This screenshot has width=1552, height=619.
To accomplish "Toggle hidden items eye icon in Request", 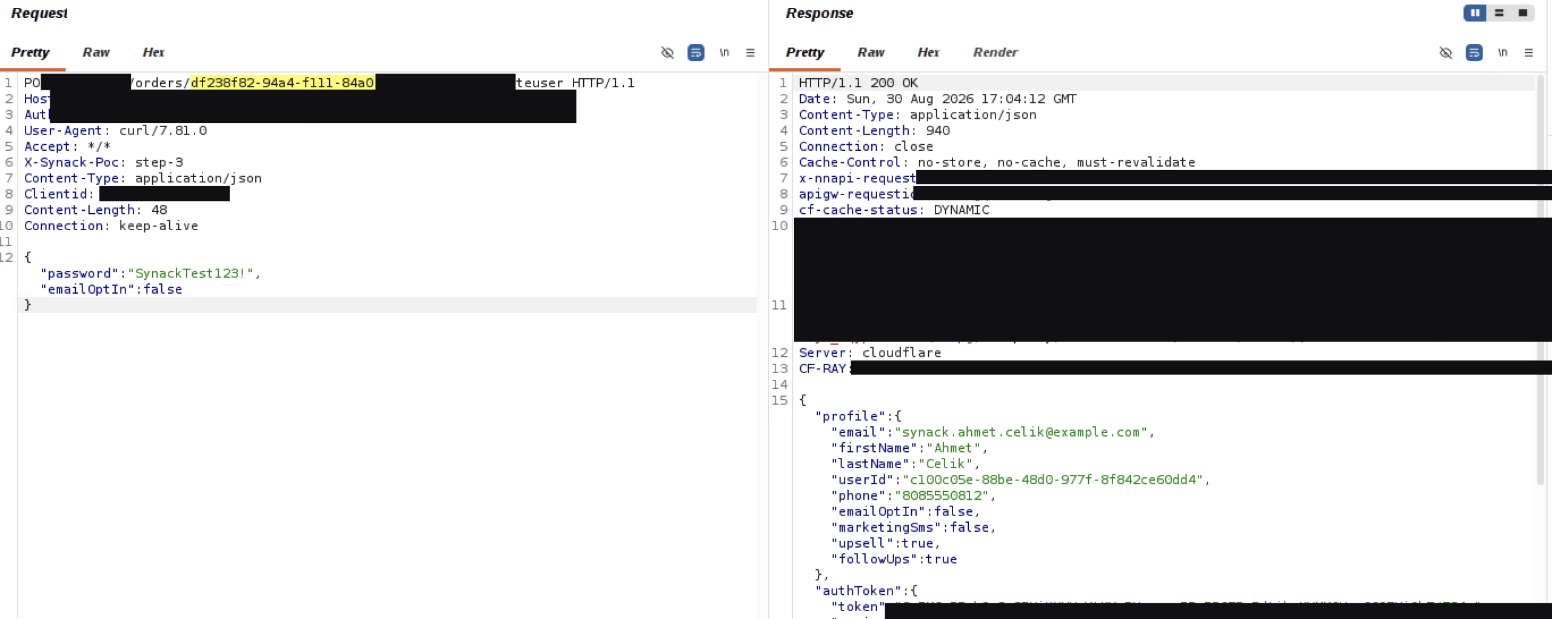I will pyautogui.click(x=667, y=53).
